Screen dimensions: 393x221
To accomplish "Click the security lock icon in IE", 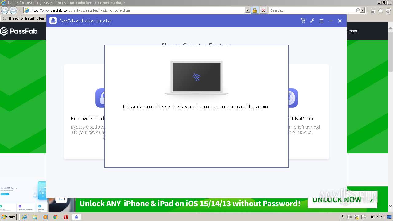I will tap(255, 10).
